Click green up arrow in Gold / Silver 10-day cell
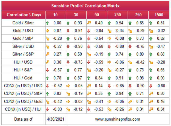 pos(47,23)
